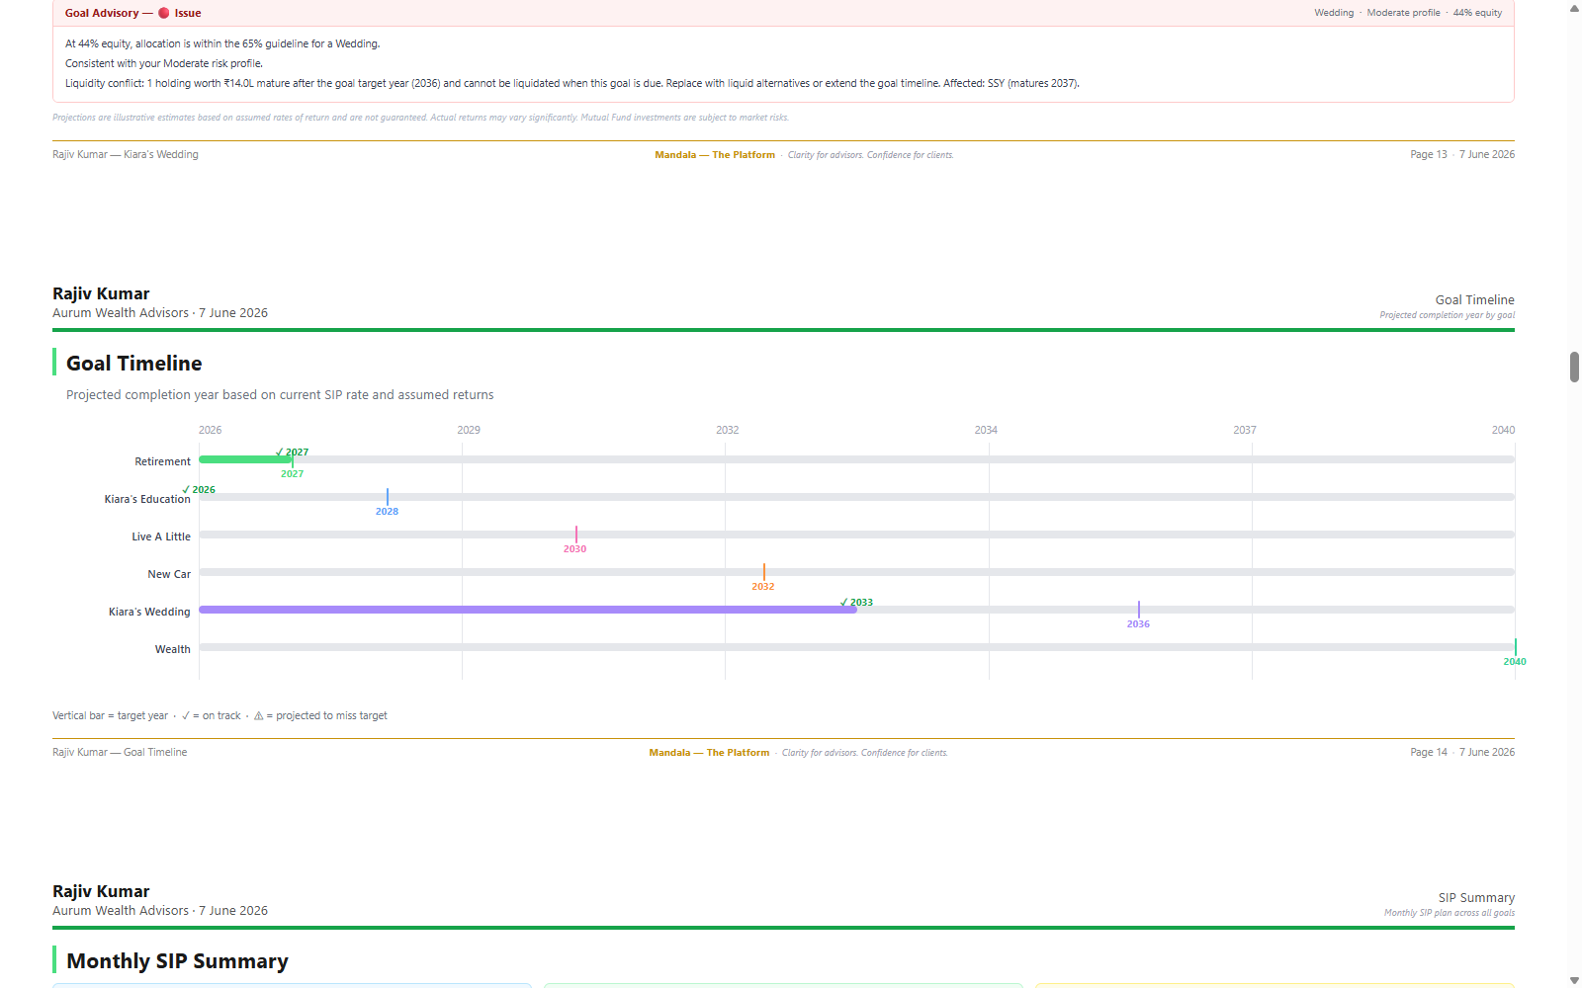Click the ✓ 2026 on-track label
The width and height of the screenshot is (1582, 988).
199,489
